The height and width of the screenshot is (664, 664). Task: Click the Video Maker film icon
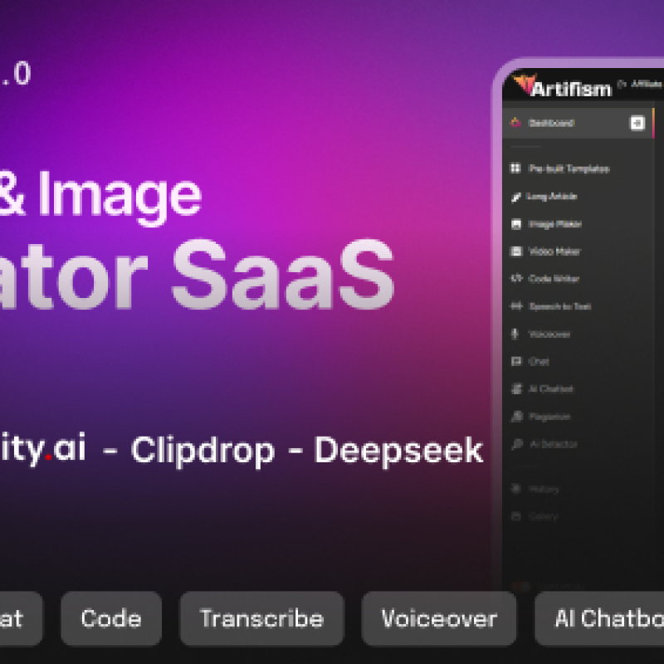pos(515,251)
